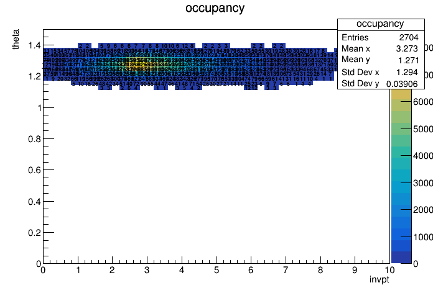Screen dimensions: 433x293
Task: Click the color scale label 5000
Action: 423,129
